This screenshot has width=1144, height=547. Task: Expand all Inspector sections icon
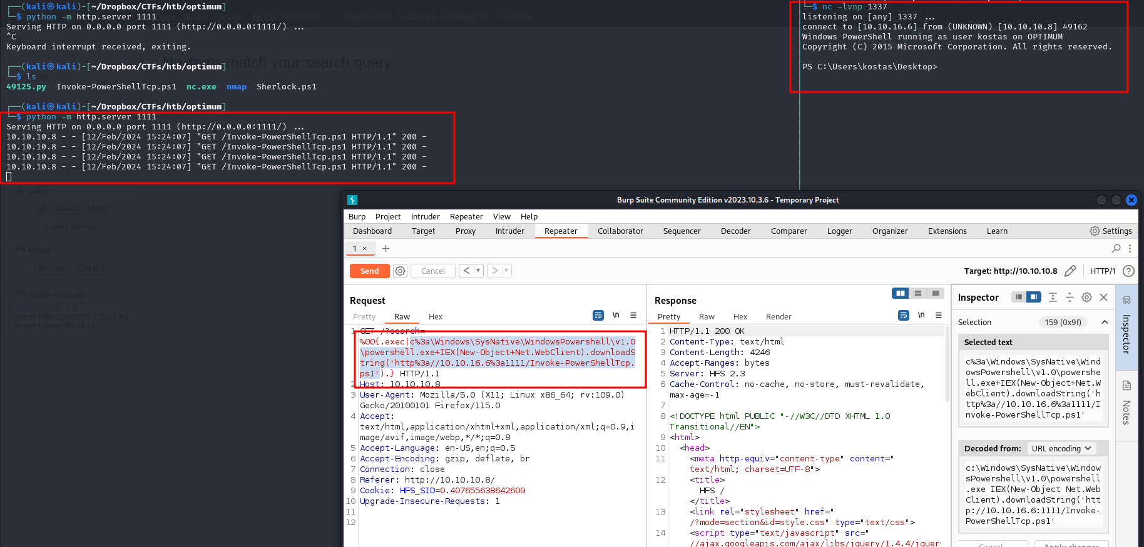tap(1053, 297)
